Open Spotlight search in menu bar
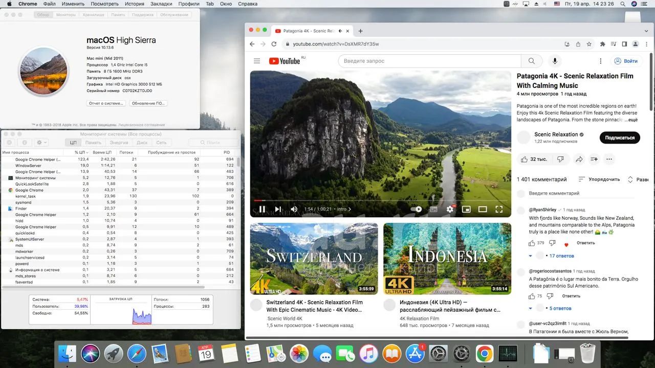 tap(622, 4)
